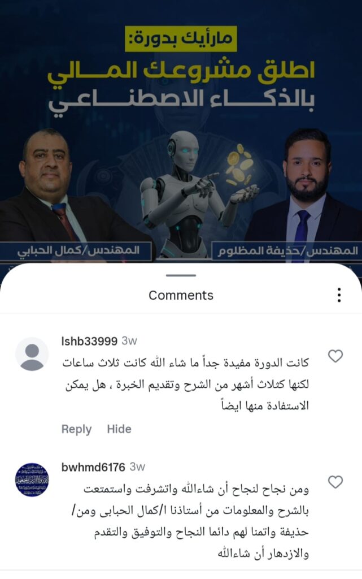Viewport: 362px width, 579px height.
Task: Tap the username lshb33999
Action: click(89, 341)
